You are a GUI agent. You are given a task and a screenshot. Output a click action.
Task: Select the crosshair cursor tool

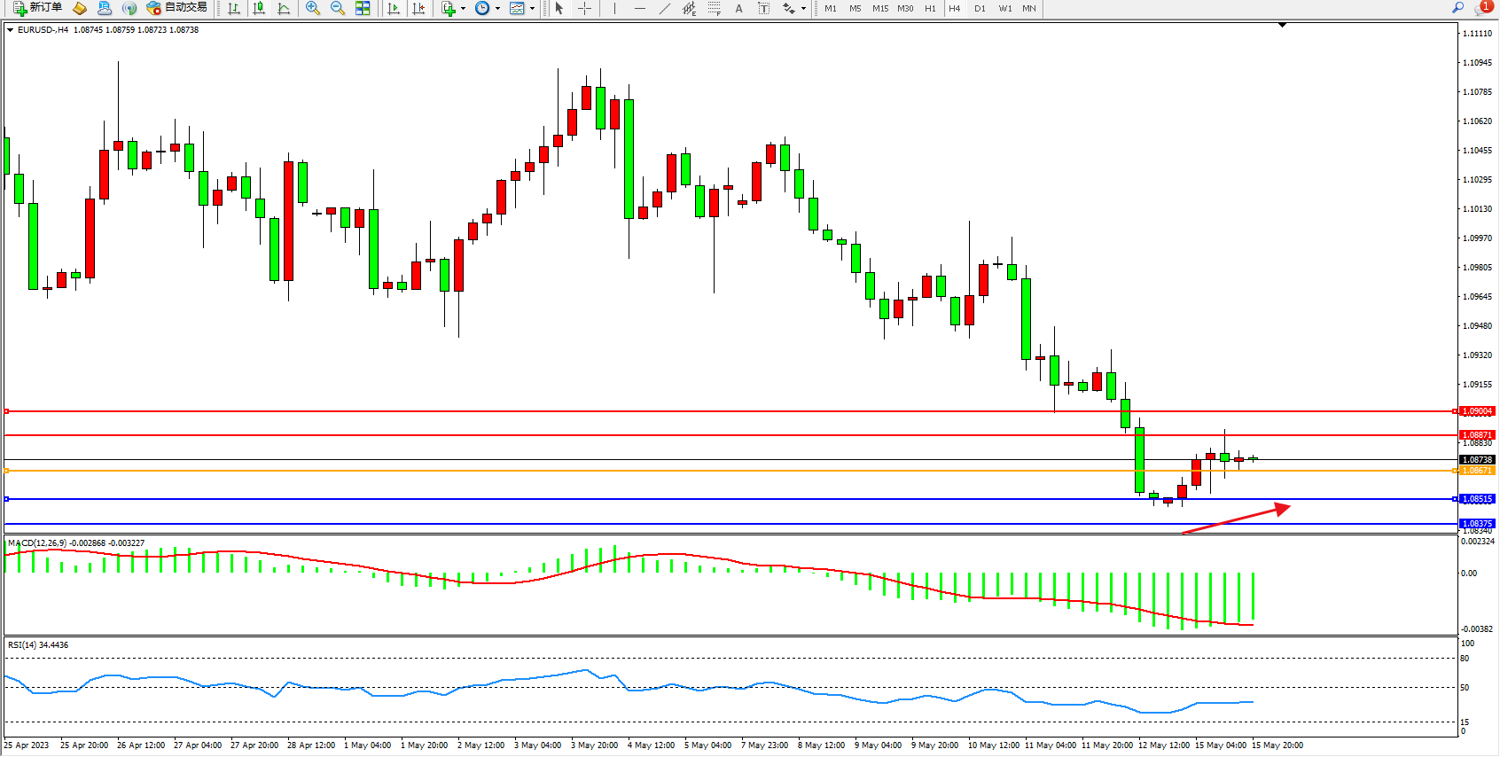(585, 8)
